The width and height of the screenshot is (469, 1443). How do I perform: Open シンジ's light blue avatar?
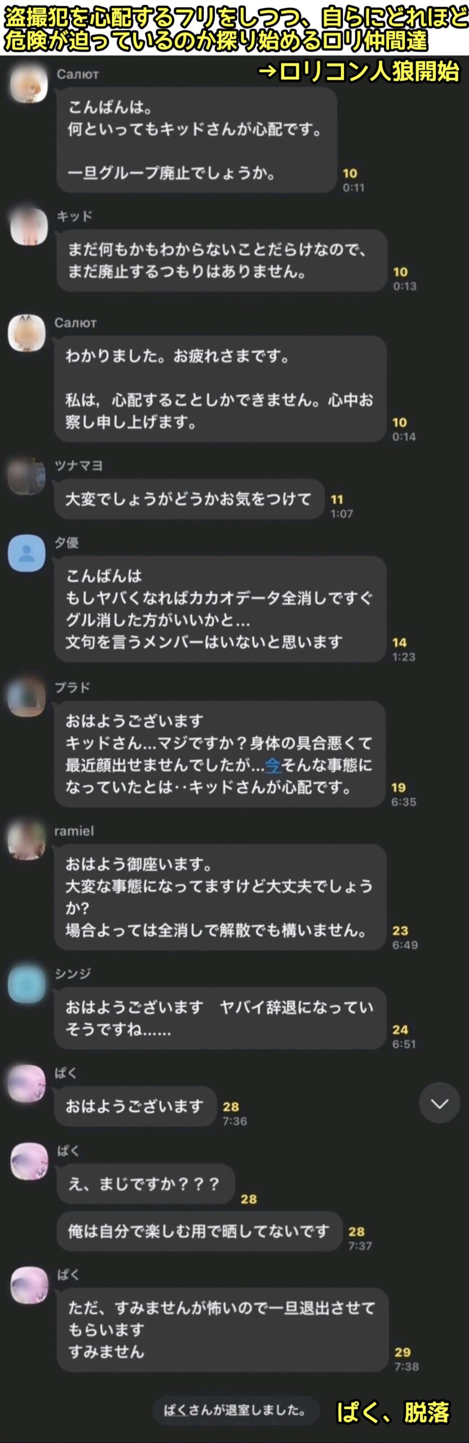point(26,984)
